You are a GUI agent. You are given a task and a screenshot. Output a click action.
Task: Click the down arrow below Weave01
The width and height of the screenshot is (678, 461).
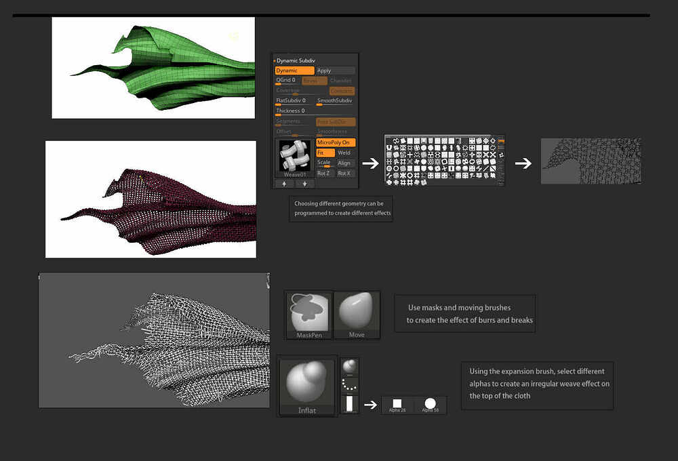[305, 184]
